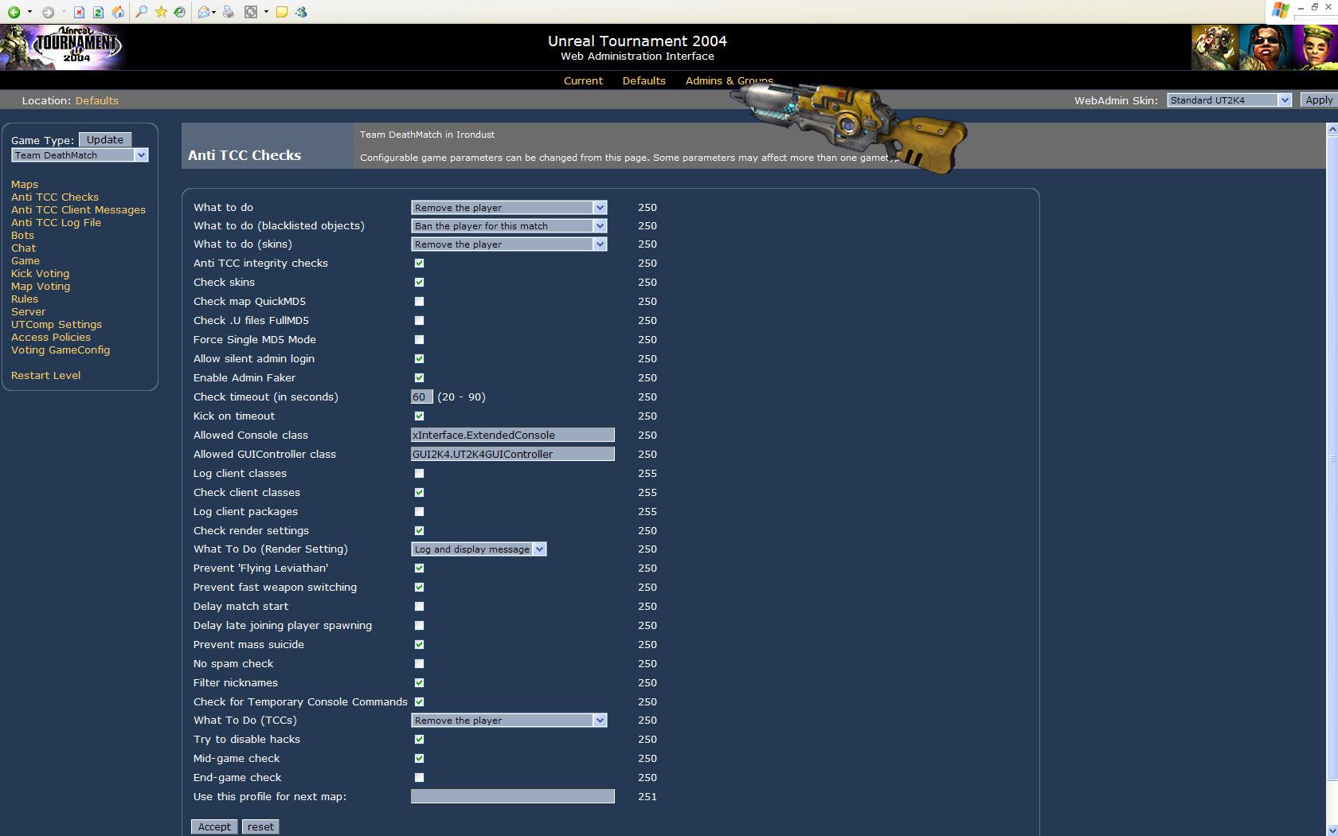This screenshot has width=1338, height=836.
Task: Click the page scrollbar up arrow
Action: point(1332,129)
